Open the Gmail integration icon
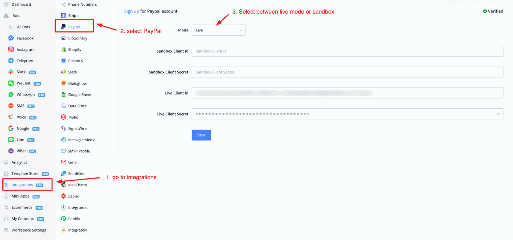Viewport: 513px width, 240px height. pyautogui.click(x=64, y=162)
